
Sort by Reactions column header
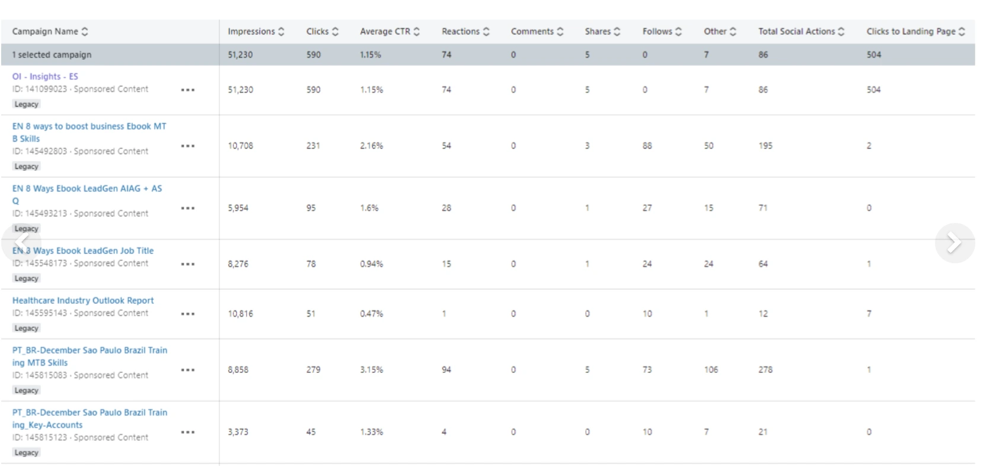pyautogui.click(x=465, y=31)
